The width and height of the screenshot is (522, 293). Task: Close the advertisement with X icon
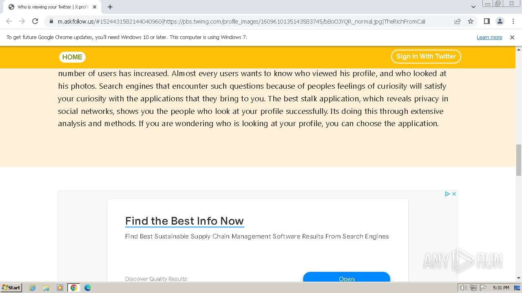click(454, 194)
